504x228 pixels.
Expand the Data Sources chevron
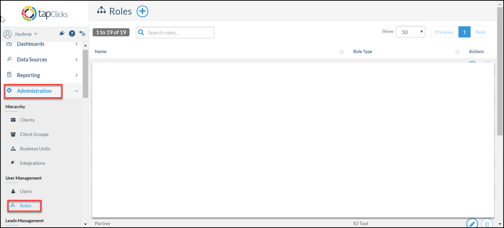click(x=77, y=60)
